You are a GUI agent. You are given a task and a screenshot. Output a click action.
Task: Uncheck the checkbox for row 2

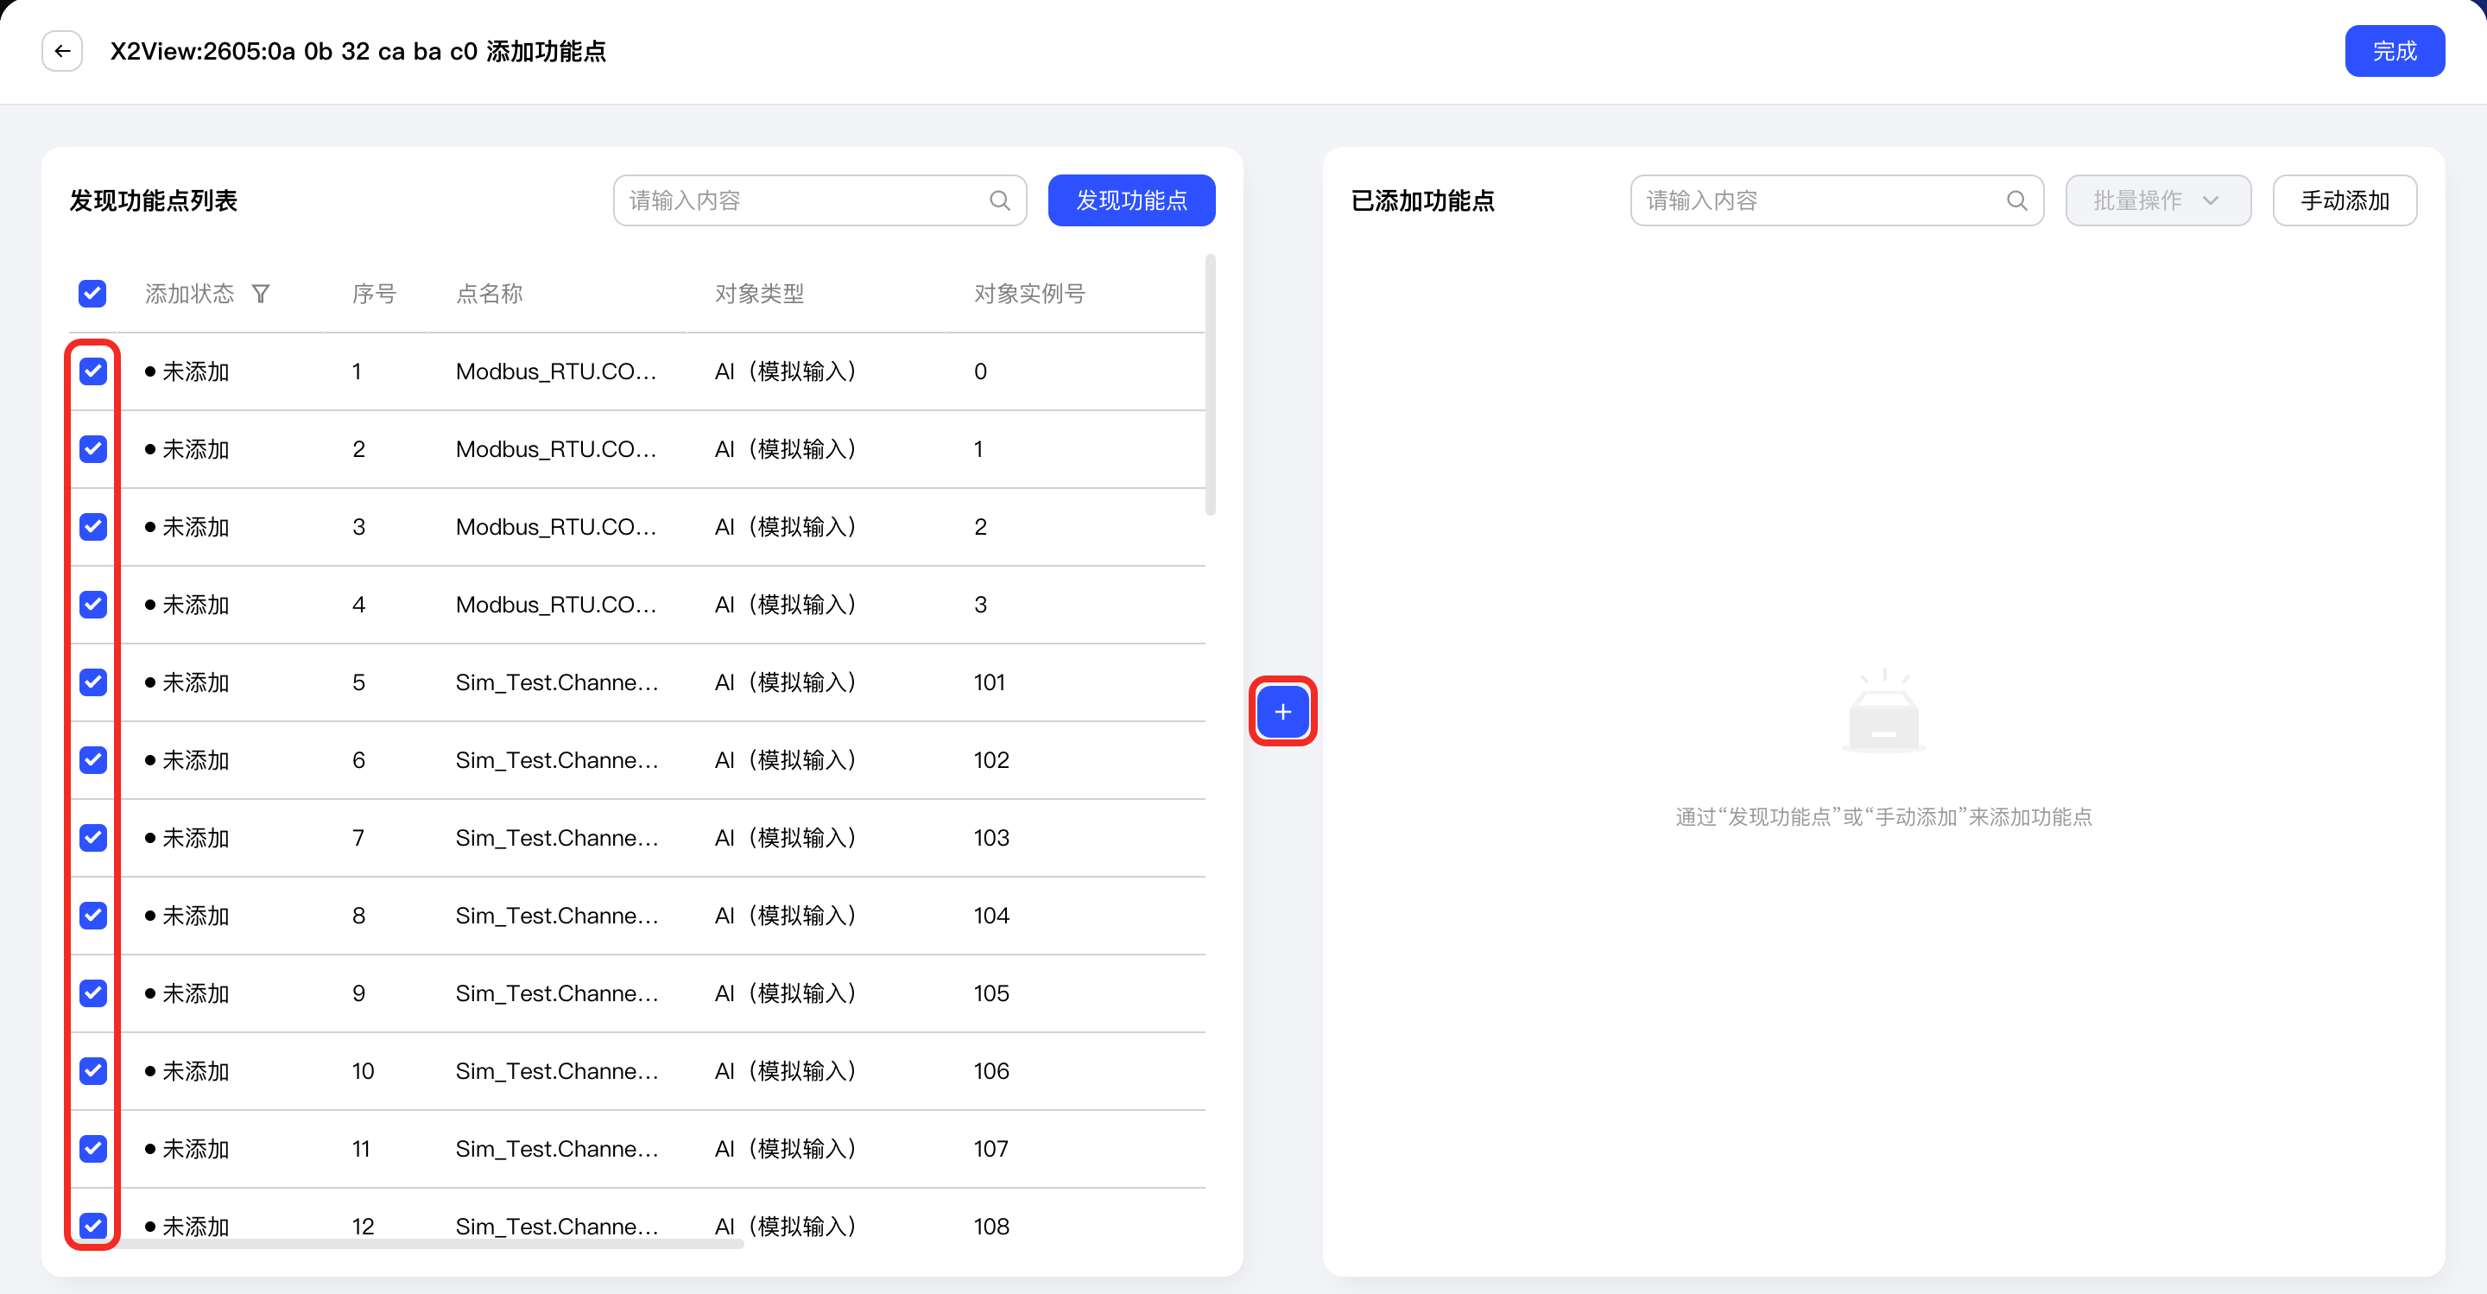(x=92, y=449)
